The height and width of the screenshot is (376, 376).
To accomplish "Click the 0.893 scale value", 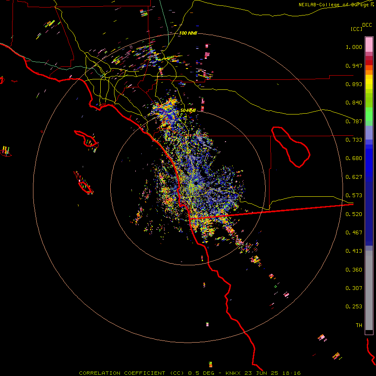I will tap(354, 84).
